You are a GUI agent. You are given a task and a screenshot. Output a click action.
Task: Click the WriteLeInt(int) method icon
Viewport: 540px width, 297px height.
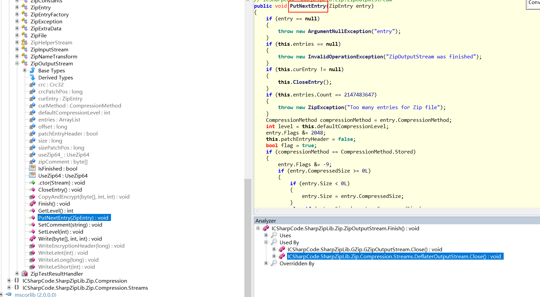pyautogui.click(x=32, y=253)
